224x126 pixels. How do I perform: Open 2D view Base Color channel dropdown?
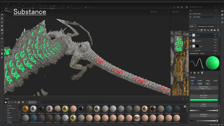(x=180, y=12)
